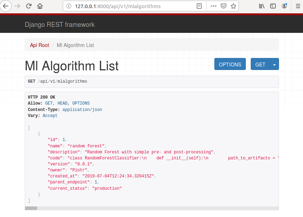
Task: Expand the GET format dropdown caret
Action: 274,65
